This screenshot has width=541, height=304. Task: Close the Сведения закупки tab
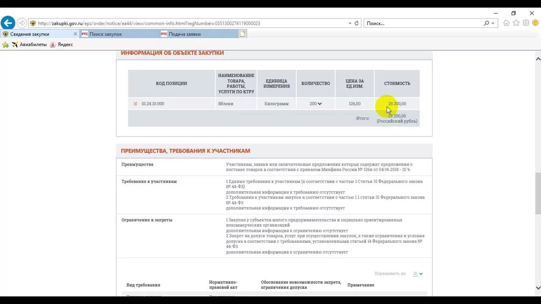75,34
